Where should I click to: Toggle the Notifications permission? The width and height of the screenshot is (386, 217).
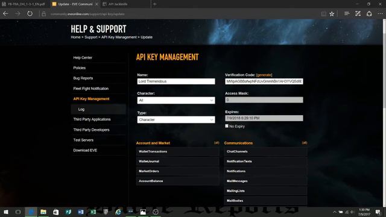point(265,171)
